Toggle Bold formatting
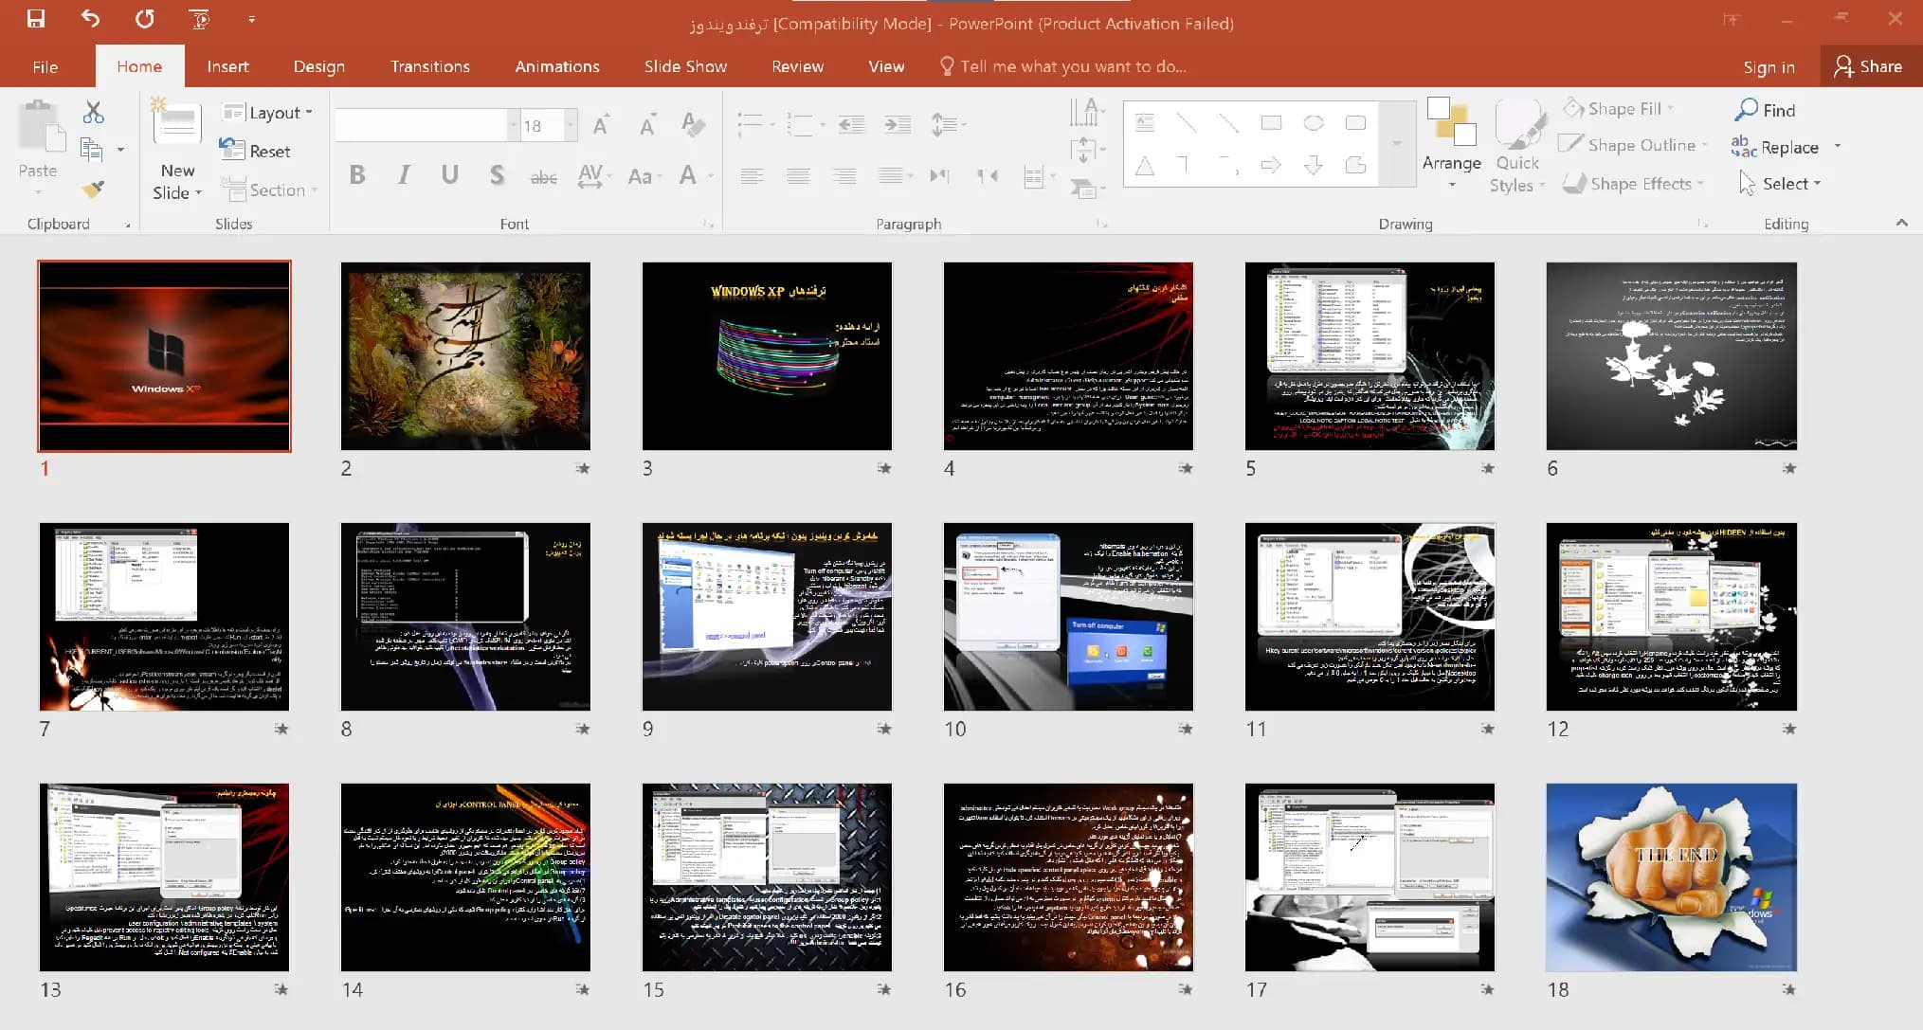 click(357, 175)
